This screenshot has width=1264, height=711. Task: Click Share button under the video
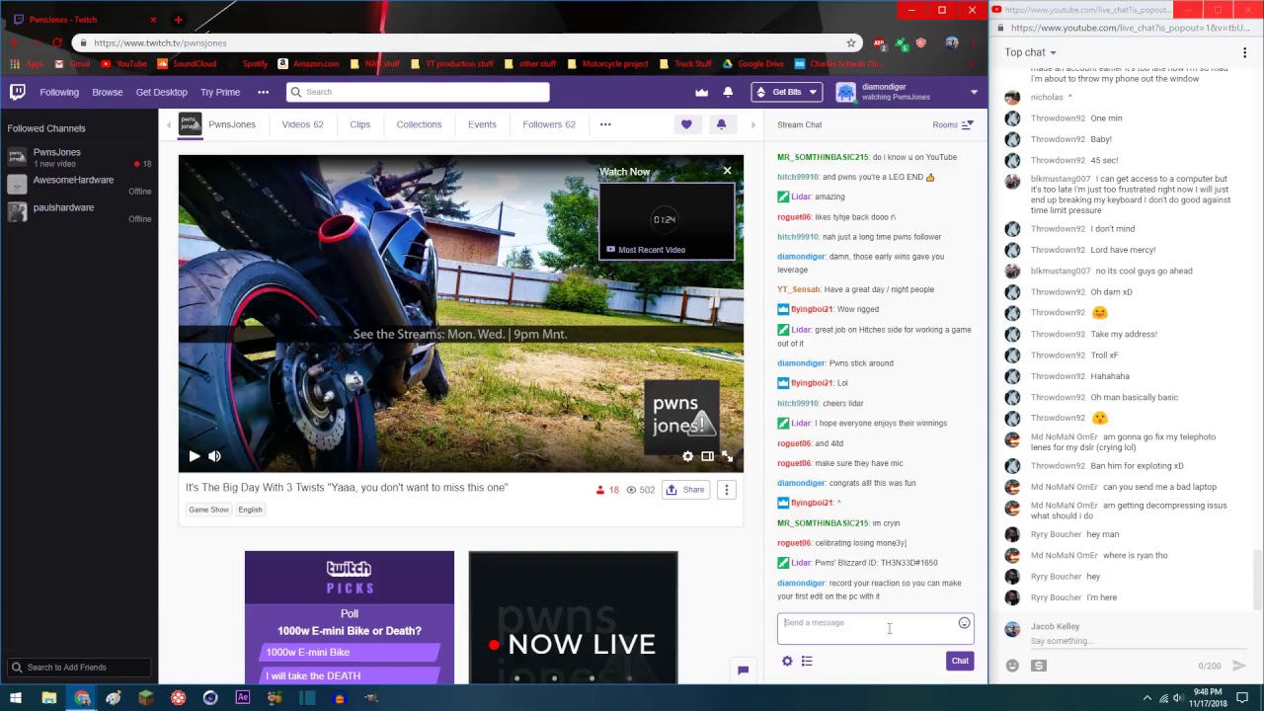(x=685, y=490)
